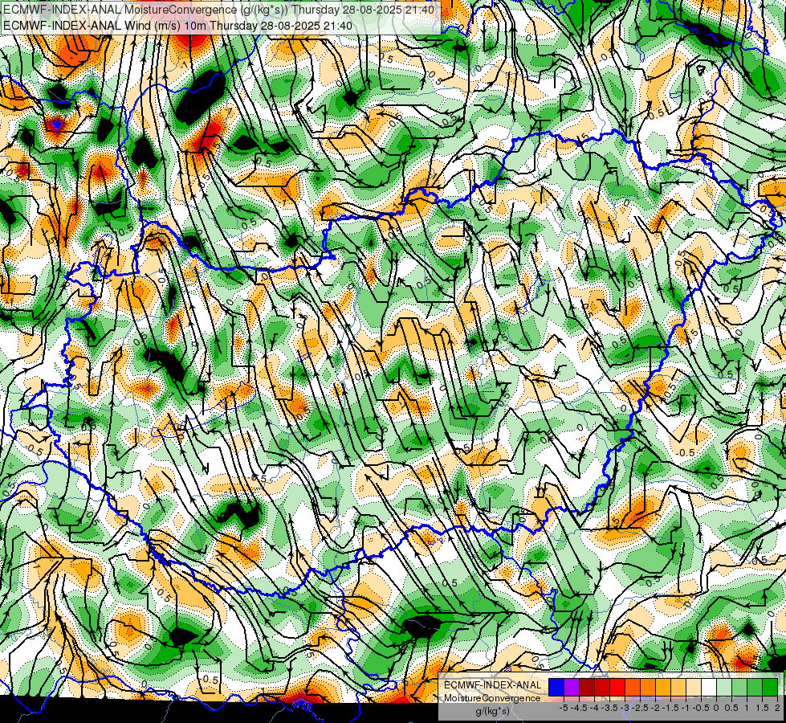Select the dark maroon swatch between -4.5 and -4
Viewport: 786px width, 723px height.
click(587, 687)
